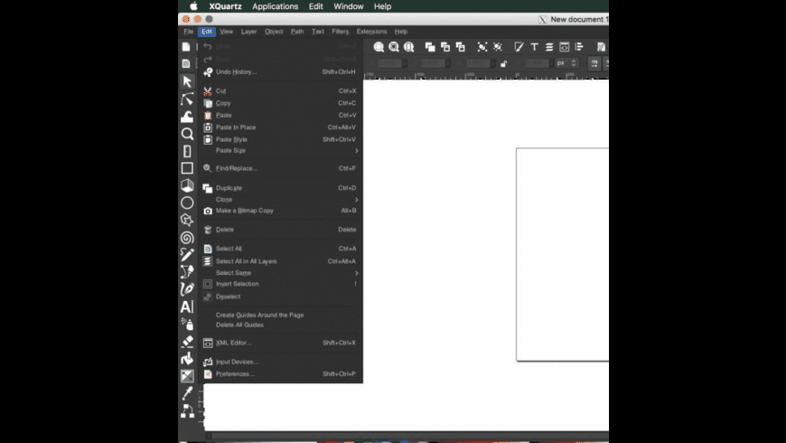Image resolution: width=786 pixels, height=443 pixels.
Task: Choose Invert Selection menu entry
Action: [x=280, y=284]
